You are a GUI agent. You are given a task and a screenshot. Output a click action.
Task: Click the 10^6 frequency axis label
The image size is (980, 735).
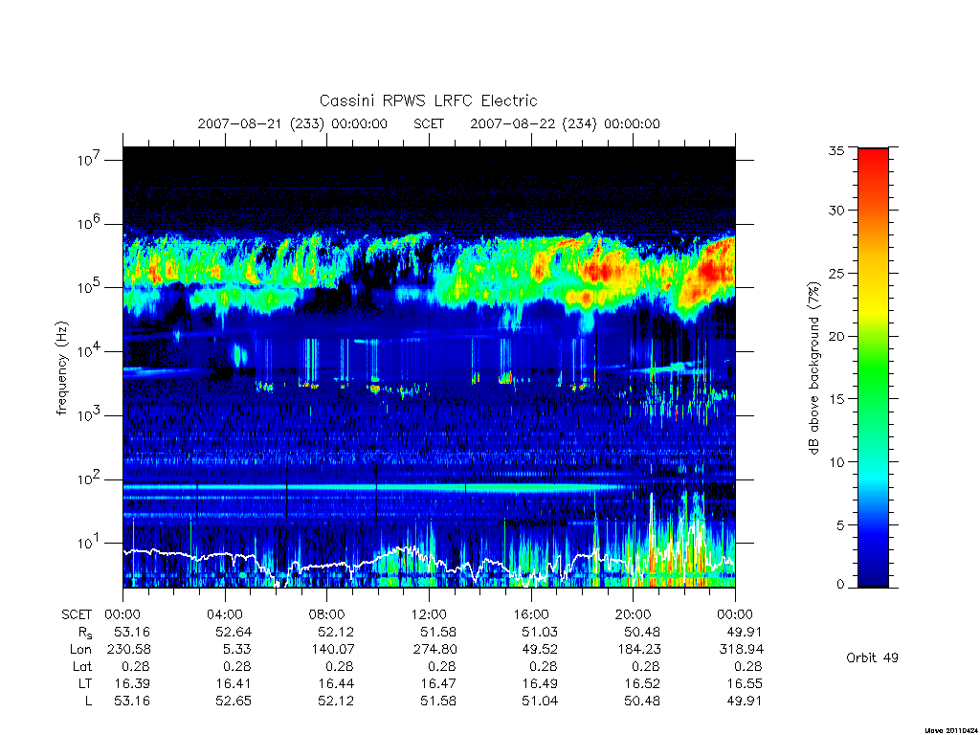pos(89,223)
